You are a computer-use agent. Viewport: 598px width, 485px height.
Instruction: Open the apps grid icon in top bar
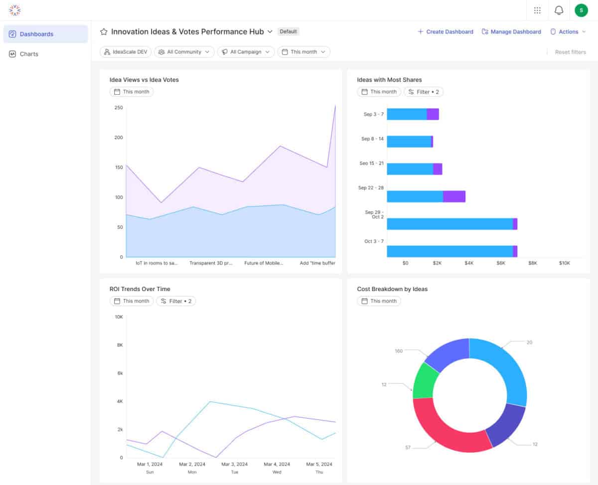[537, 10]
